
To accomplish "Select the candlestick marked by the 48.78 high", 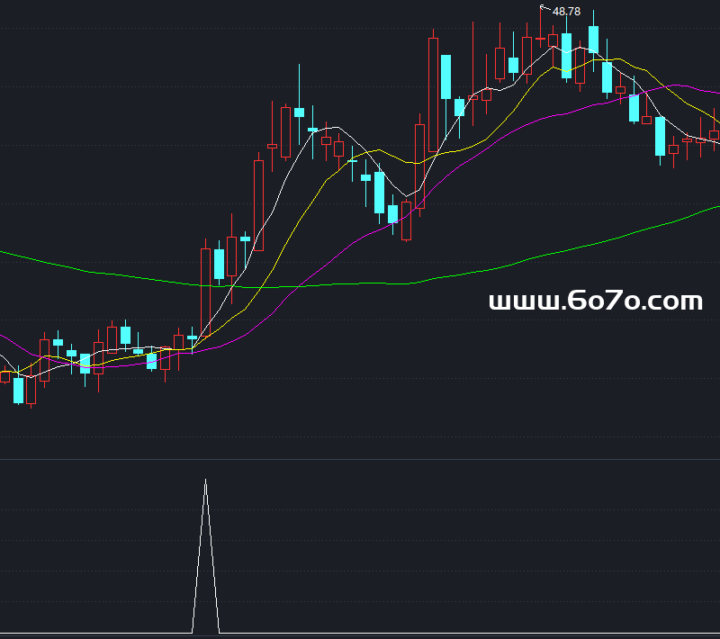I will 541,28.
